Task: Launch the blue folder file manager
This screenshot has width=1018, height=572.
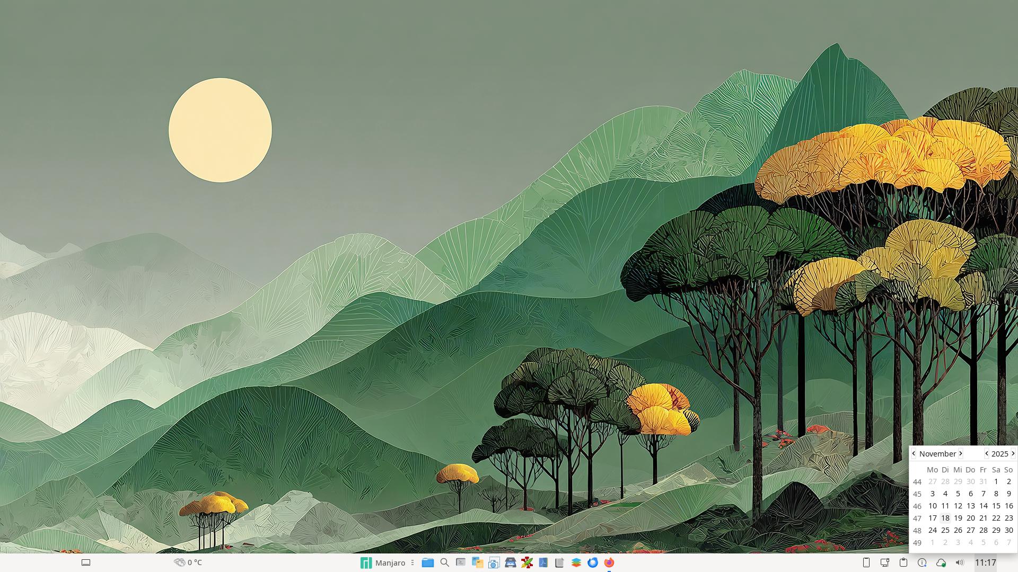Action: (427, 562)
